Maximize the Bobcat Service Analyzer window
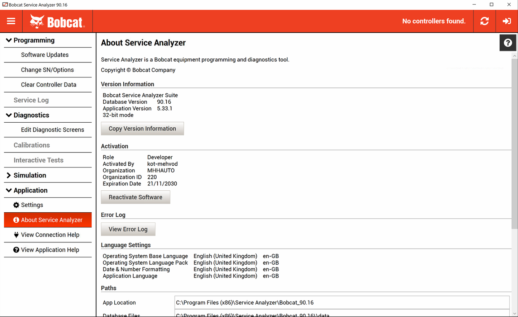This screenshot has height=317, width=518. point(491,5)
